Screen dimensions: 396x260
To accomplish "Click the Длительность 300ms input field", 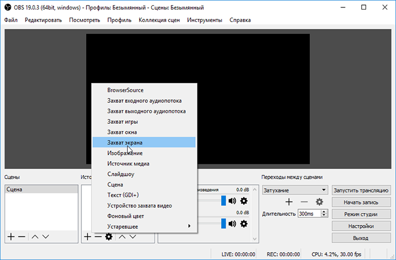I will pyautogui.click(x=309, y=214).
